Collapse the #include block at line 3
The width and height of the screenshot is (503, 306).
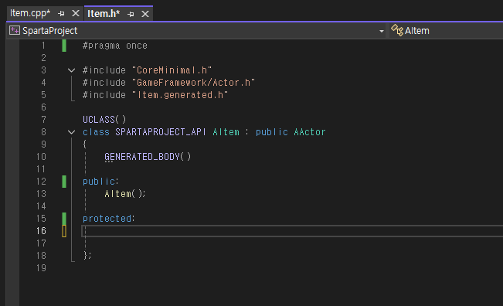pyautogui.click(x=72, y=70)
